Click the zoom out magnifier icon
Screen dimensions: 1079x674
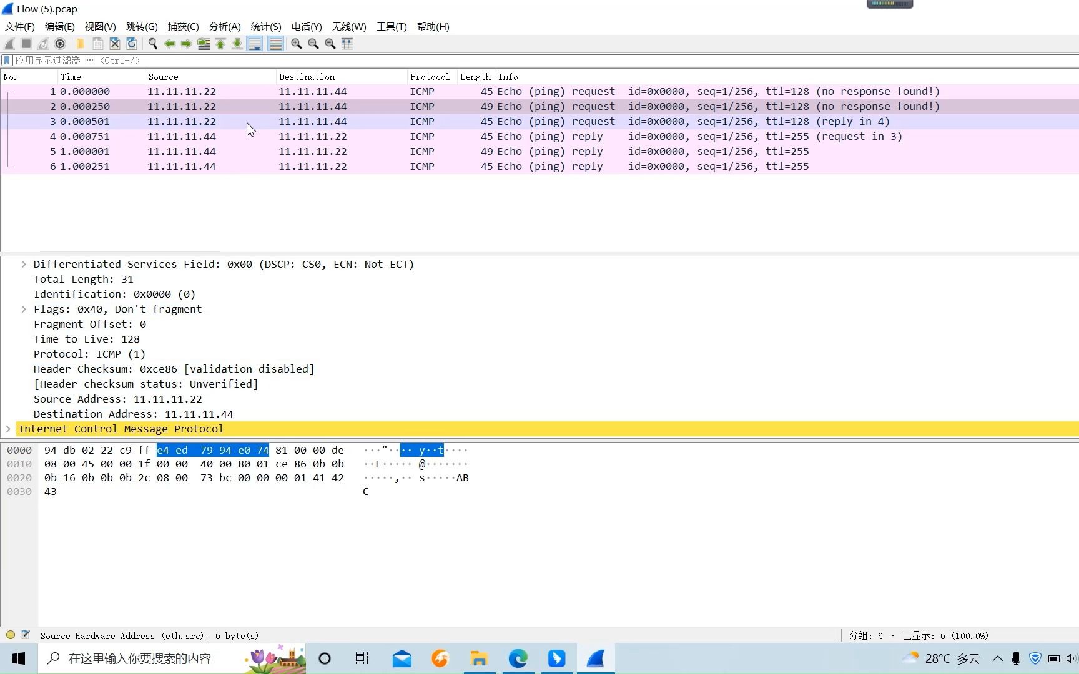point(313,44)
